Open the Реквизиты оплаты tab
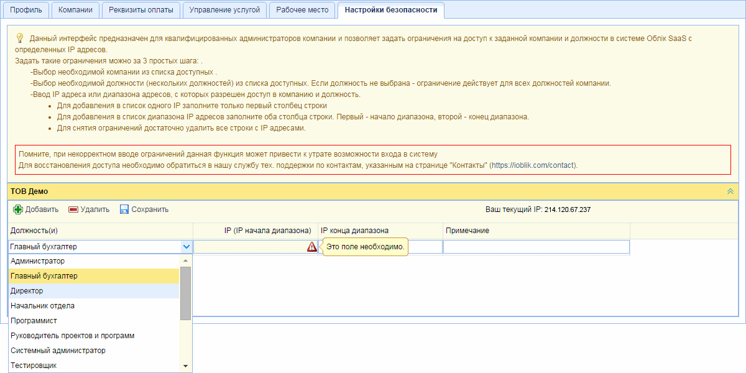 [x=140, y=10]
